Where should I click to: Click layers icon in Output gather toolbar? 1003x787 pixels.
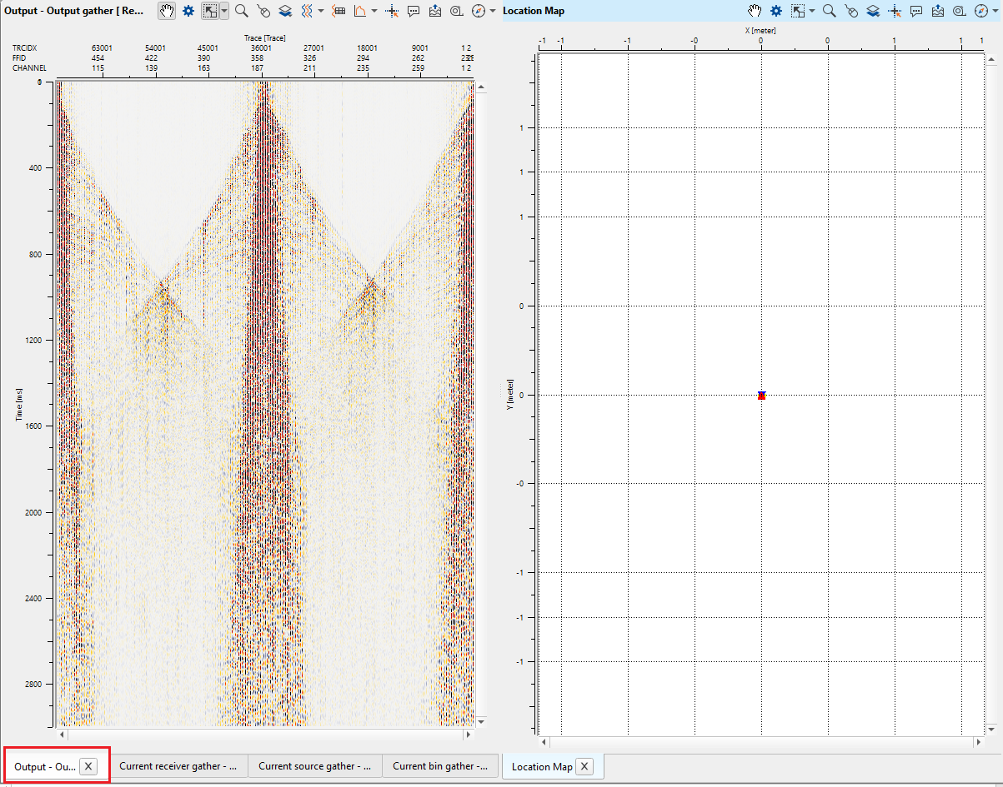pos(285,11)
